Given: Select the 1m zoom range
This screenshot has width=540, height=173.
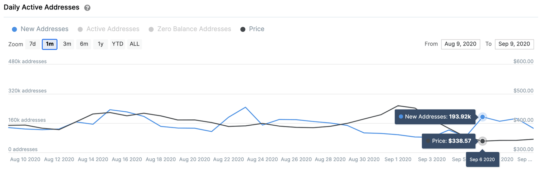Looking at the screenshot, I should coord(50,44).
